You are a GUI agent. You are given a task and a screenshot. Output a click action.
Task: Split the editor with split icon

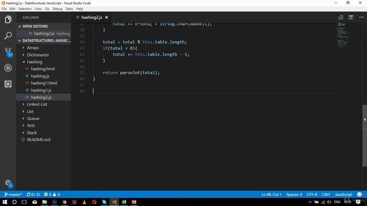pos(351,17)
